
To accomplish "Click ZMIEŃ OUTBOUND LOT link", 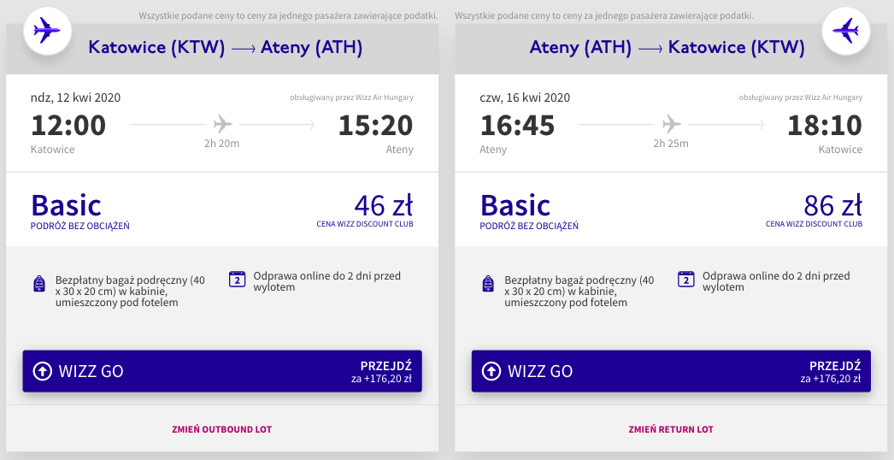I will coord(222,429).
